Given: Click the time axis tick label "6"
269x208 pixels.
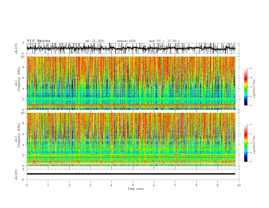Looking at the screenshot, I should (x=154, y=185).
